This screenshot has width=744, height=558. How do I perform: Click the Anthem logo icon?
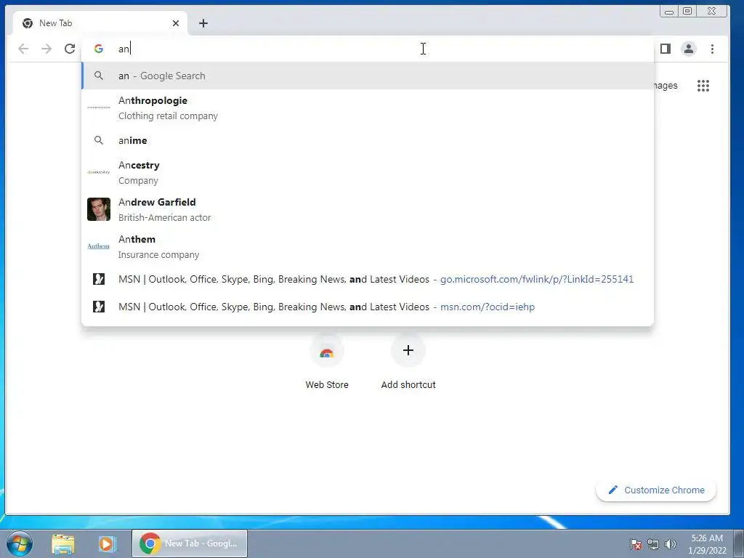click(99, 246)
